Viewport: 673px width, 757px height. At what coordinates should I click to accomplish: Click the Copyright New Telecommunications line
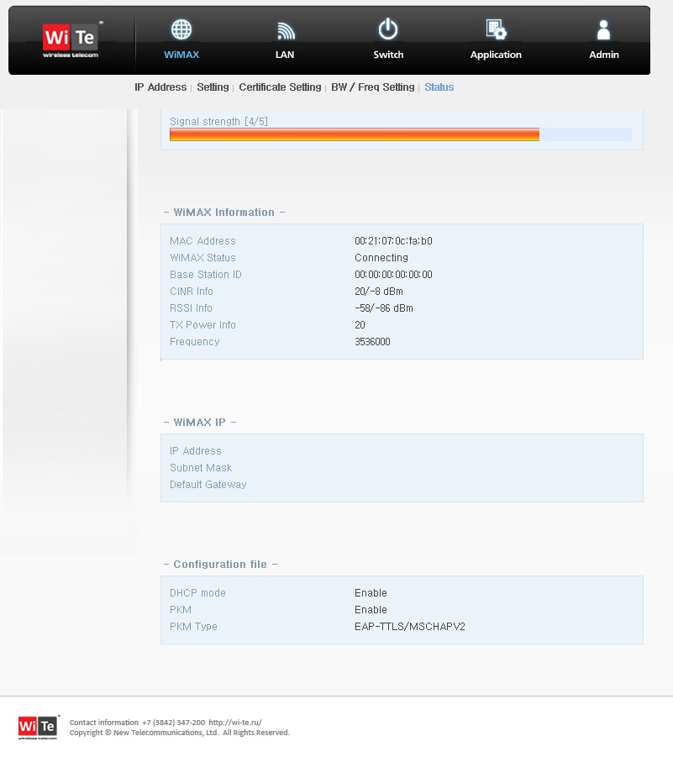(179, 733)
